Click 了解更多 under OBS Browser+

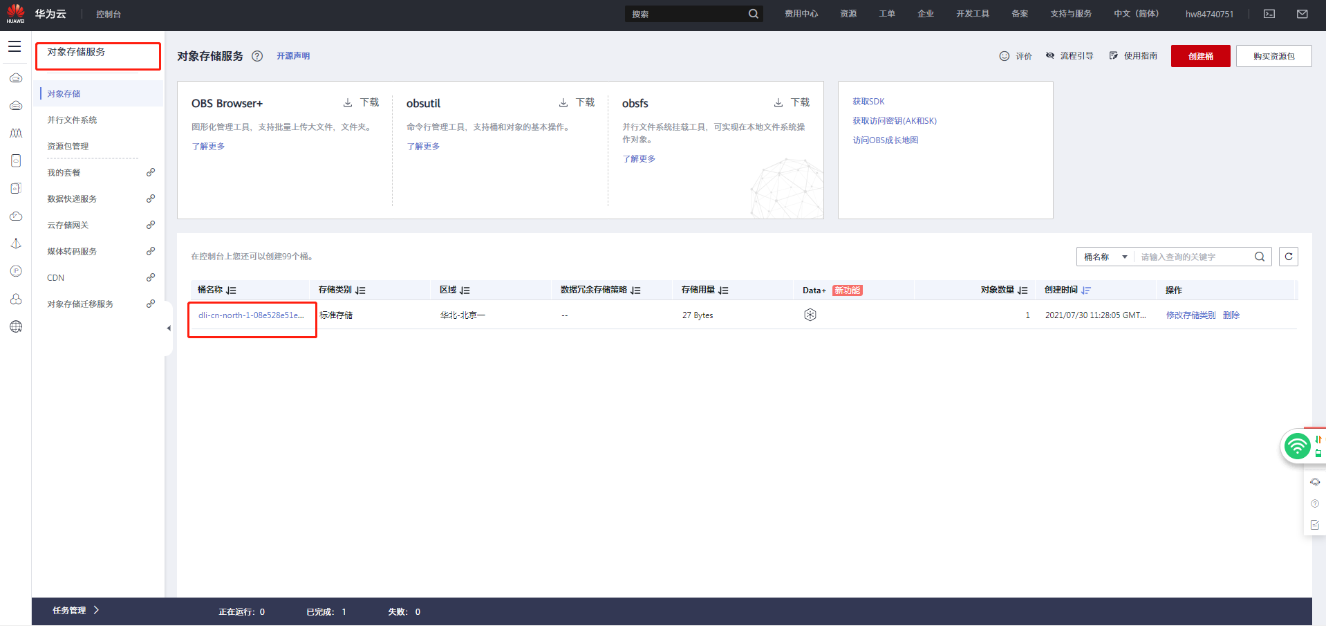208,147
